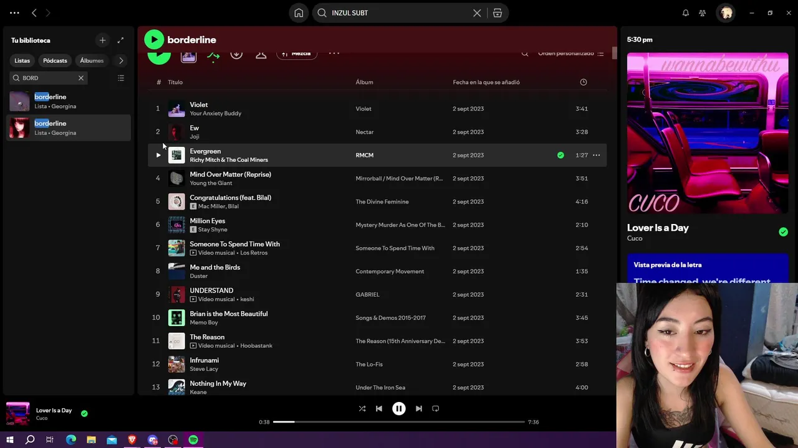Select the track Nothing In My Way
This screenshot has height=448, width=798.
coord(218,383)
